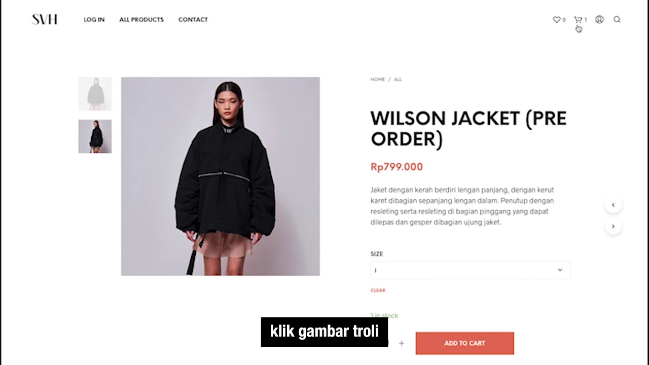Click the ADD TO CART button

464,343
